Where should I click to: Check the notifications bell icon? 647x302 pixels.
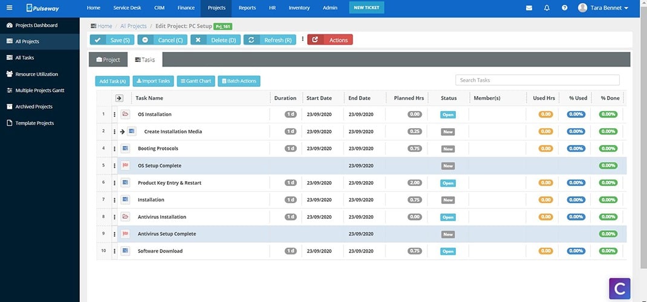pyautogui.click(x=547, y=8)
